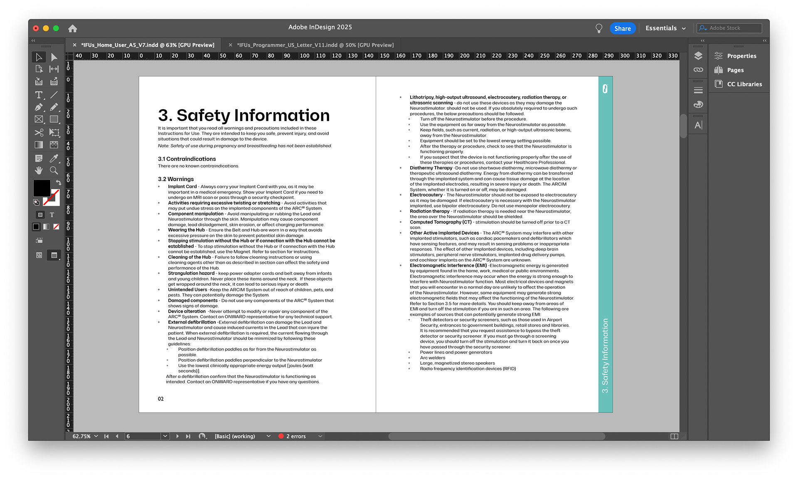Apply gradient to selection
Viewport: 798px width, 478px height.
46,227
